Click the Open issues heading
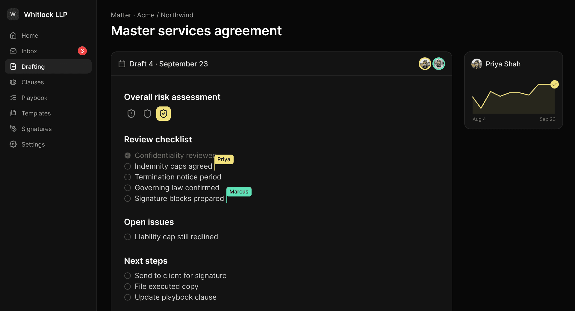This screenshot has width=575, height=311. click(x=149, y=222)
